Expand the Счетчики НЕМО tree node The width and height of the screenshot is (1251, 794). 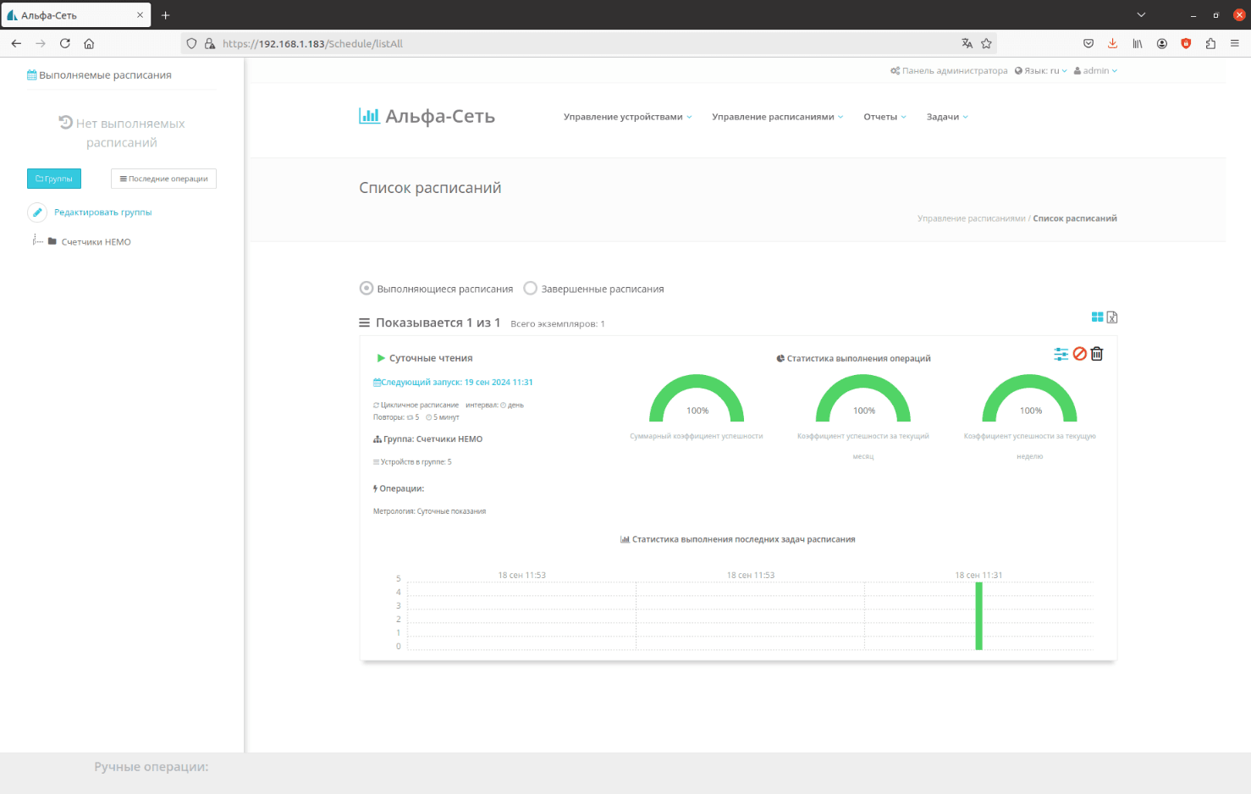[36, 241]
